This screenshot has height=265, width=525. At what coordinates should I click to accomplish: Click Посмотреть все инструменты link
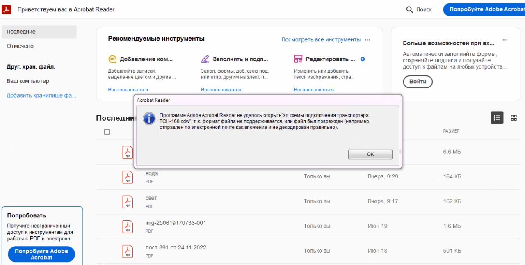(x=321, y=40)
